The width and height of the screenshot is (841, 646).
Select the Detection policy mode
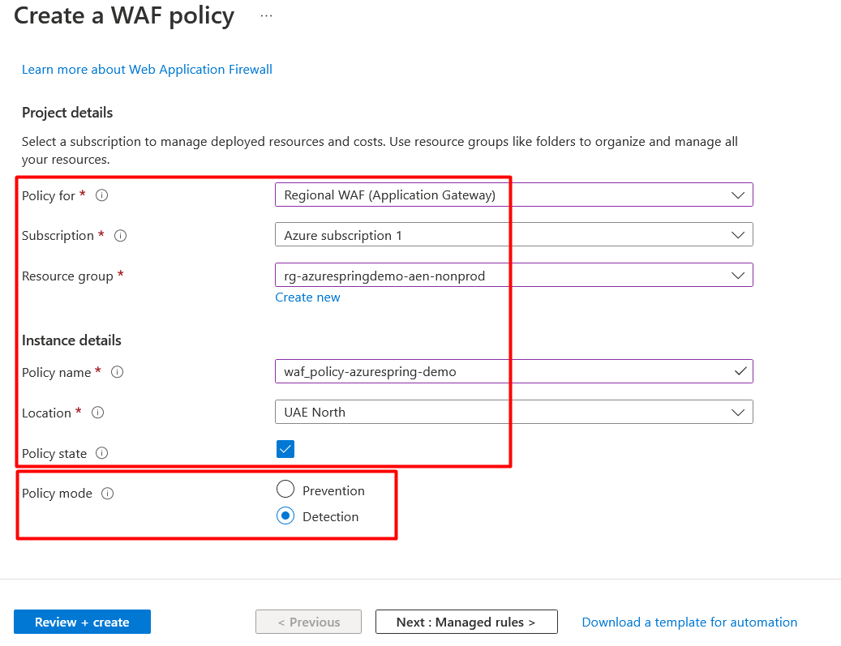[x=285, y=516]
